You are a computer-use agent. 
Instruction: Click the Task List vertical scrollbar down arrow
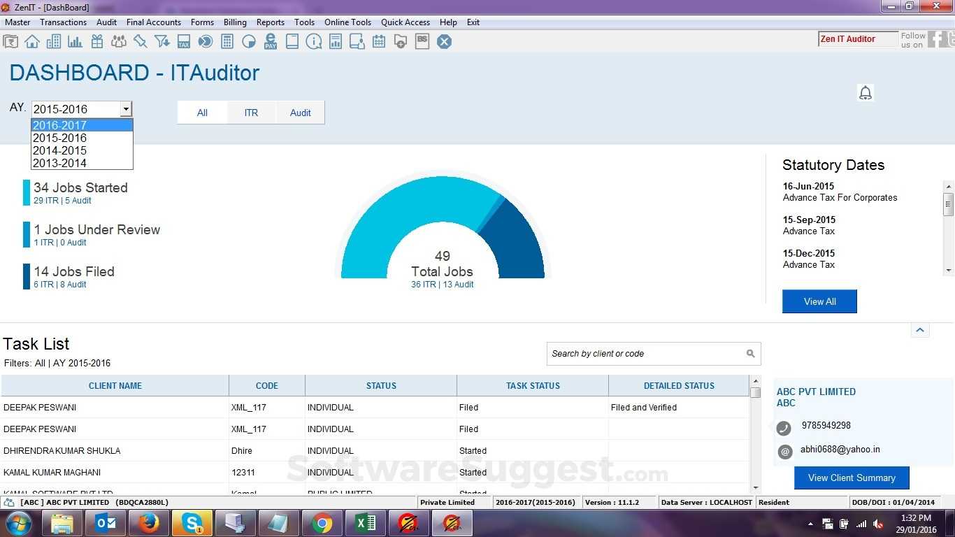click(x=755, y=487)
